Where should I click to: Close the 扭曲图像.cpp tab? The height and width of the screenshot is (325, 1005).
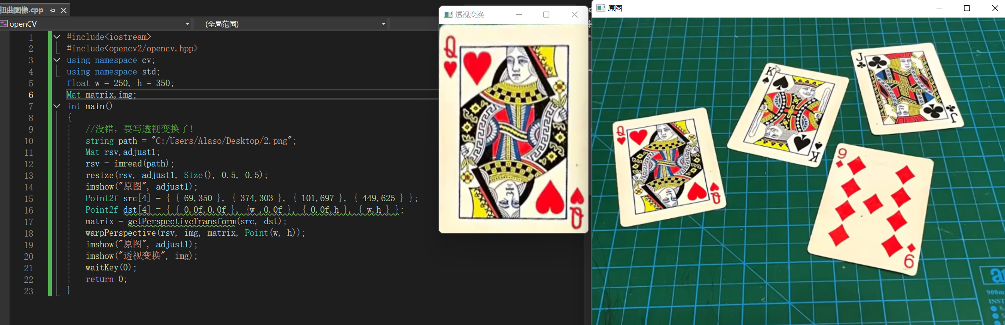[x=64, y=10]
